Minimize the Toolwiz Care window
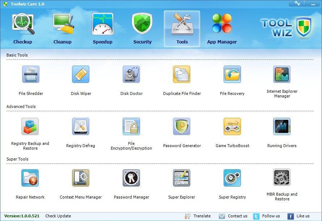Screen dimensions: 322x221 coord(313,4)
